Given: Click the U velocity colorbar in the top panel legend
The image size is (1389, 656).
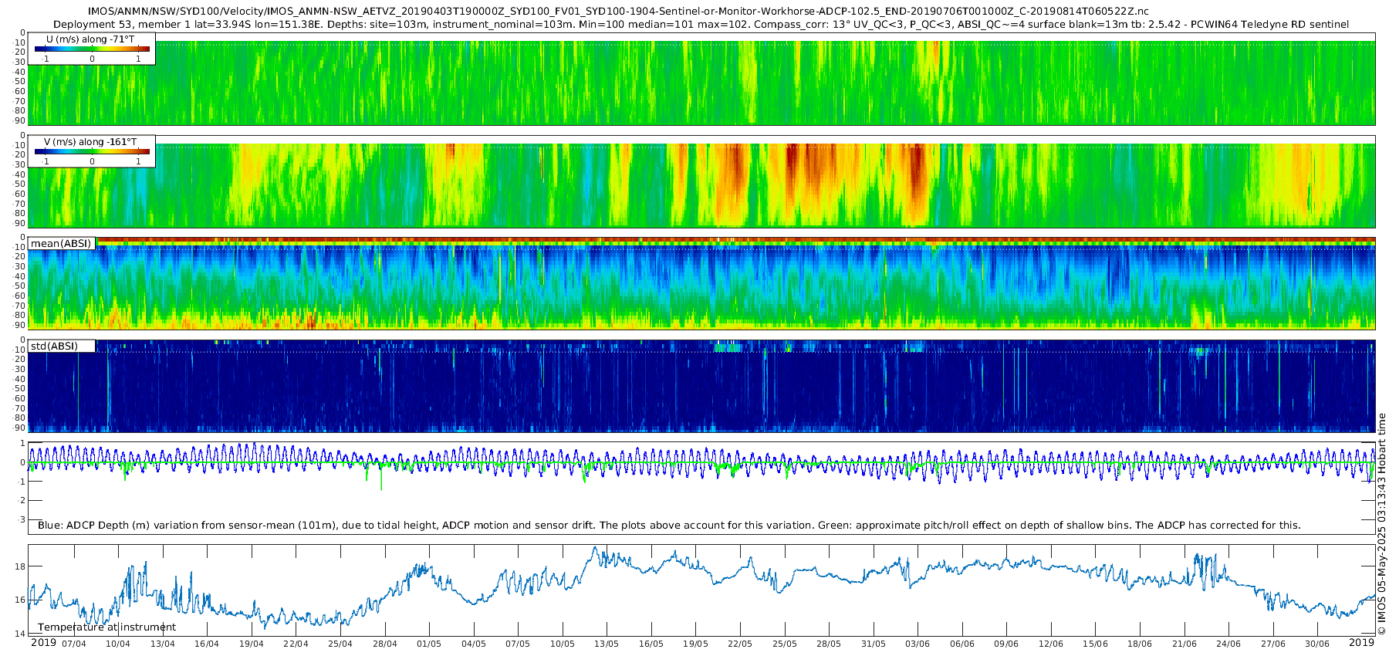Looking at the screenshot, I should (x=92, y=49).
